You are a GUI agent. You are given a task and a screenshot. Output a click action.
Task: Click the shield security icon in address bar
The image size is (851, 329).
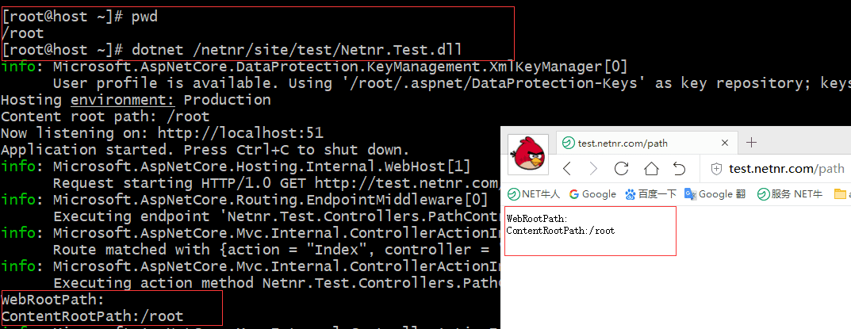(716, 169)
